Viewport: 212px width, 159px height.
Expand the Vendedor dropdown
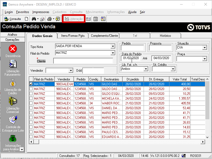tap(71, 71)
